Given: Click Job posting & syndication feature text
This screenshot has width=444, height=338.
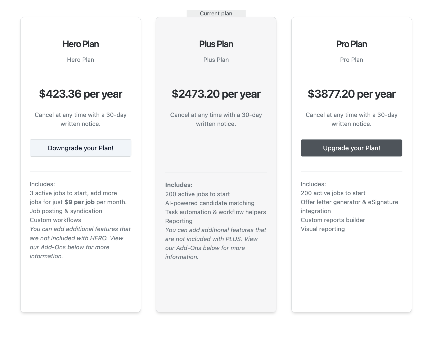Looking at the screenshot, I should (66, 211).
